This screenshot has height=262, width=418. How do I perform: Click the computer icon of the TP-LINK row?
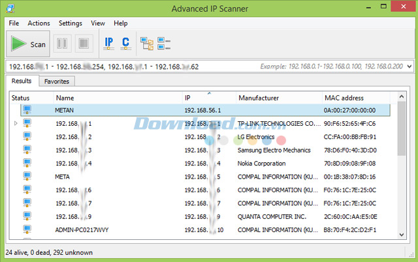(x=27, y=123)
